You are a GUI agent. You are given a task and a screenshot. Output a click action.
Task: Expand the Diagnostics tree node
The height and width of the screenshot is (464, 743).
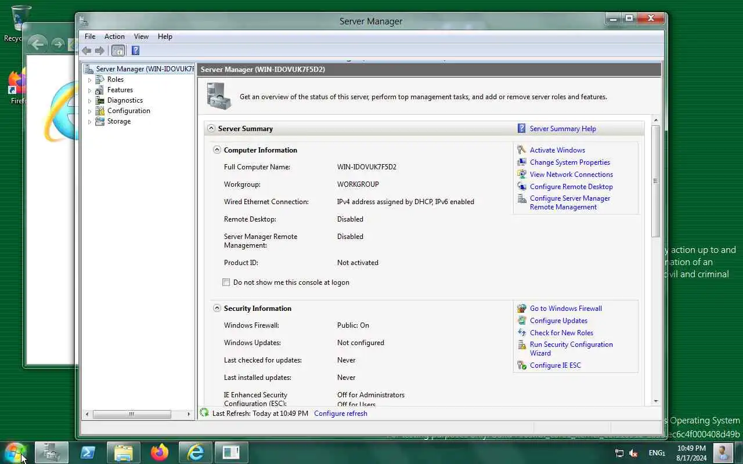tap(89, 101)
